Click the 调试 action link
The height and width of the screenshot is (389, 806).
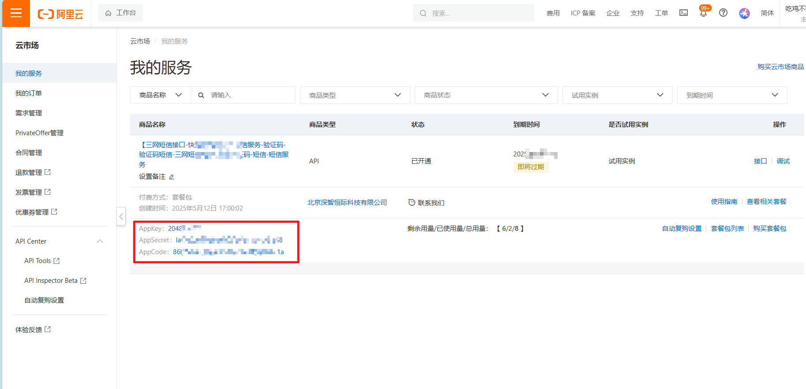click(783, 161)
